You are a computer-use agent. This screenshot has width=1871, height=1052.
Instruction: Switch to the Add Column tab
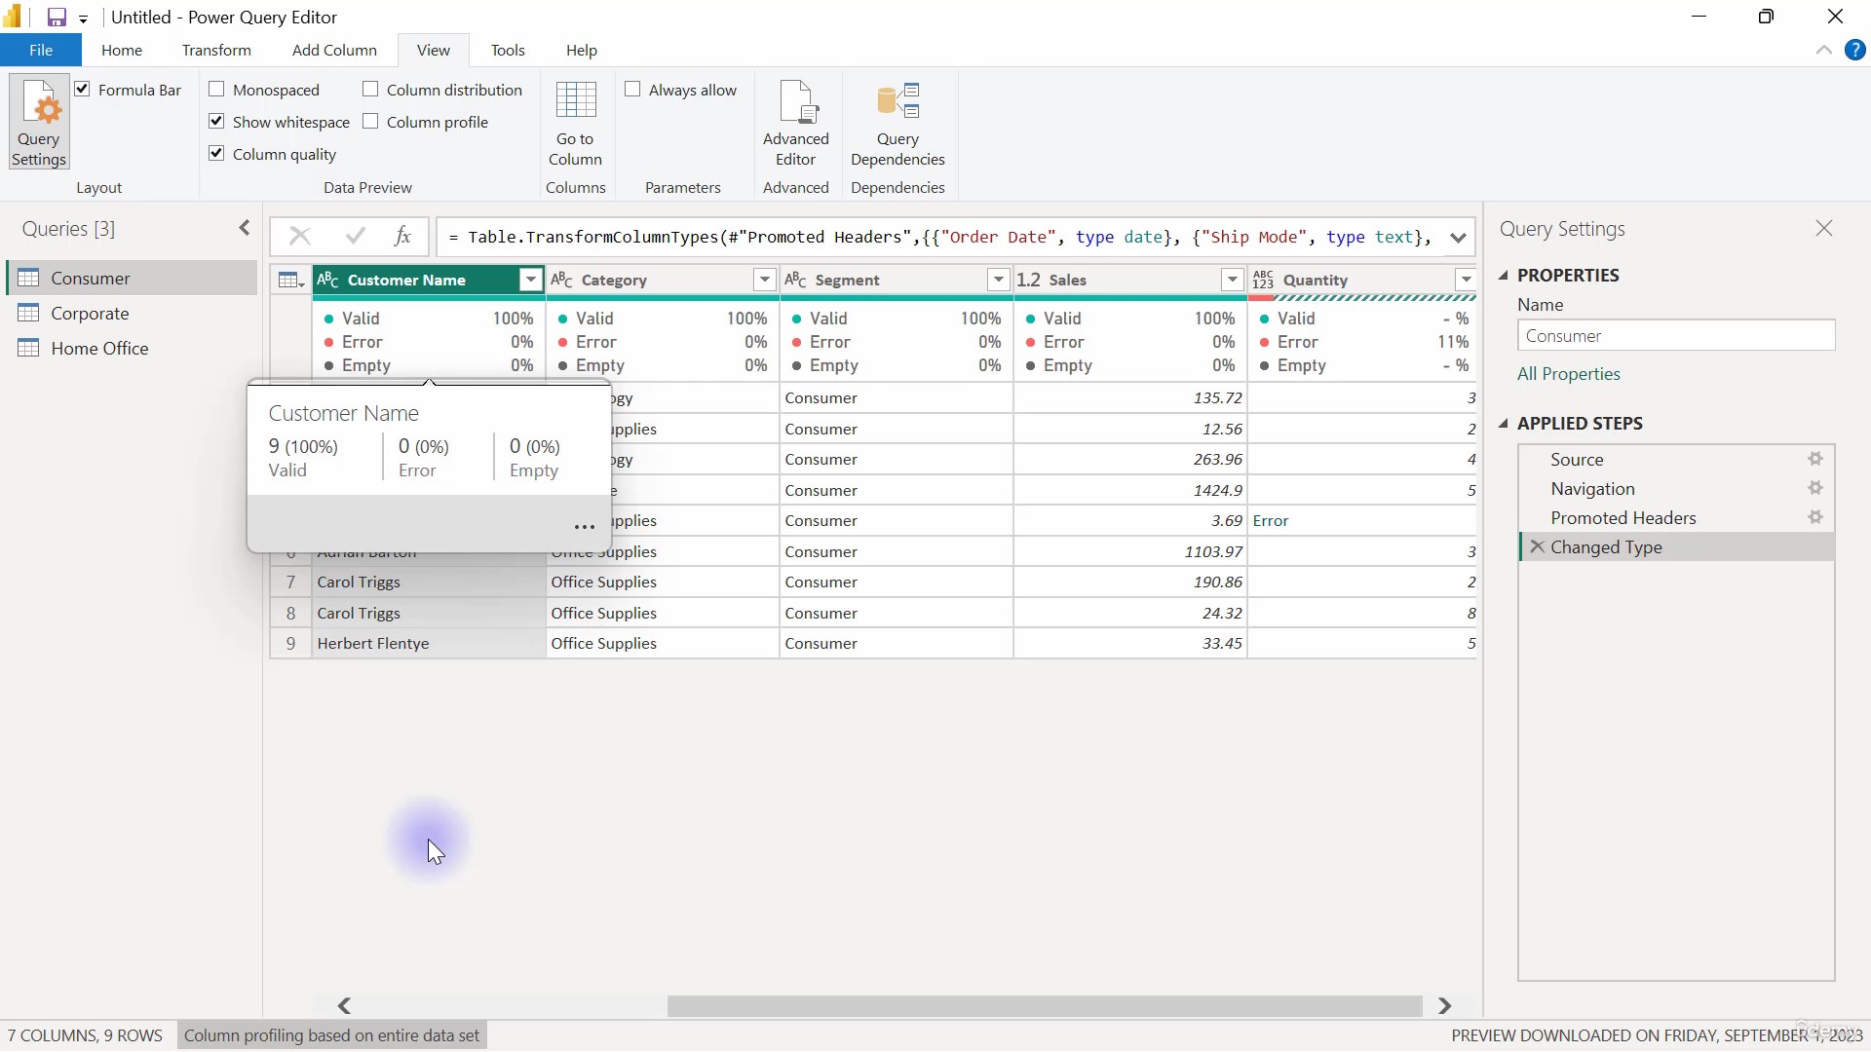coord(334,51)
